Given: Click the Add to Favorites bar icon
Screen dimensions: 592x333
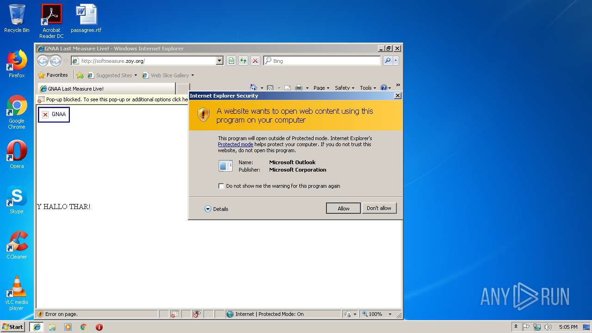Looking at the screenshot, I should (80, 75).
